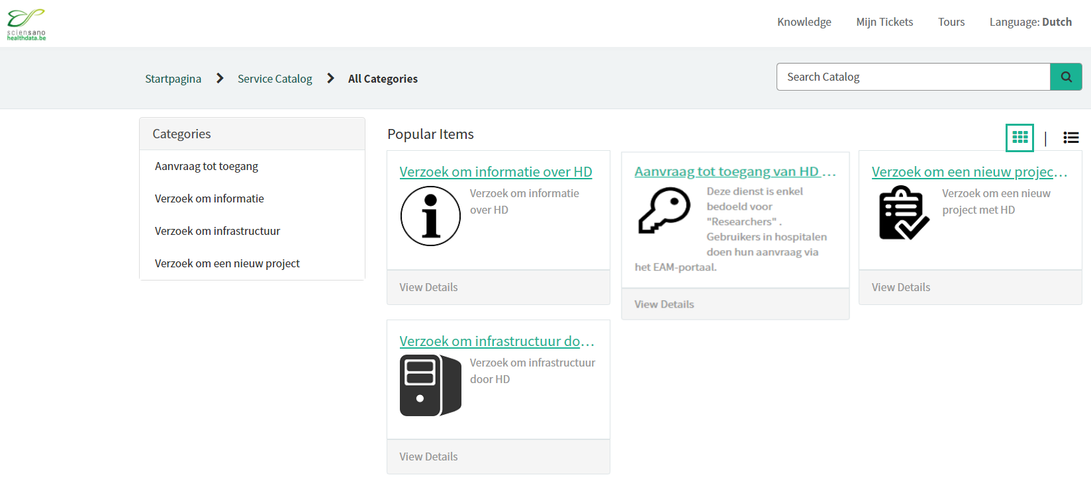Click the information circle icon
1091x481 pixels.
[430, 216]
